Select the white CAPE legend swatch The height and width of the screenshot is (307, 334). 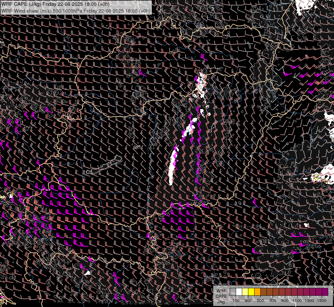239,292
